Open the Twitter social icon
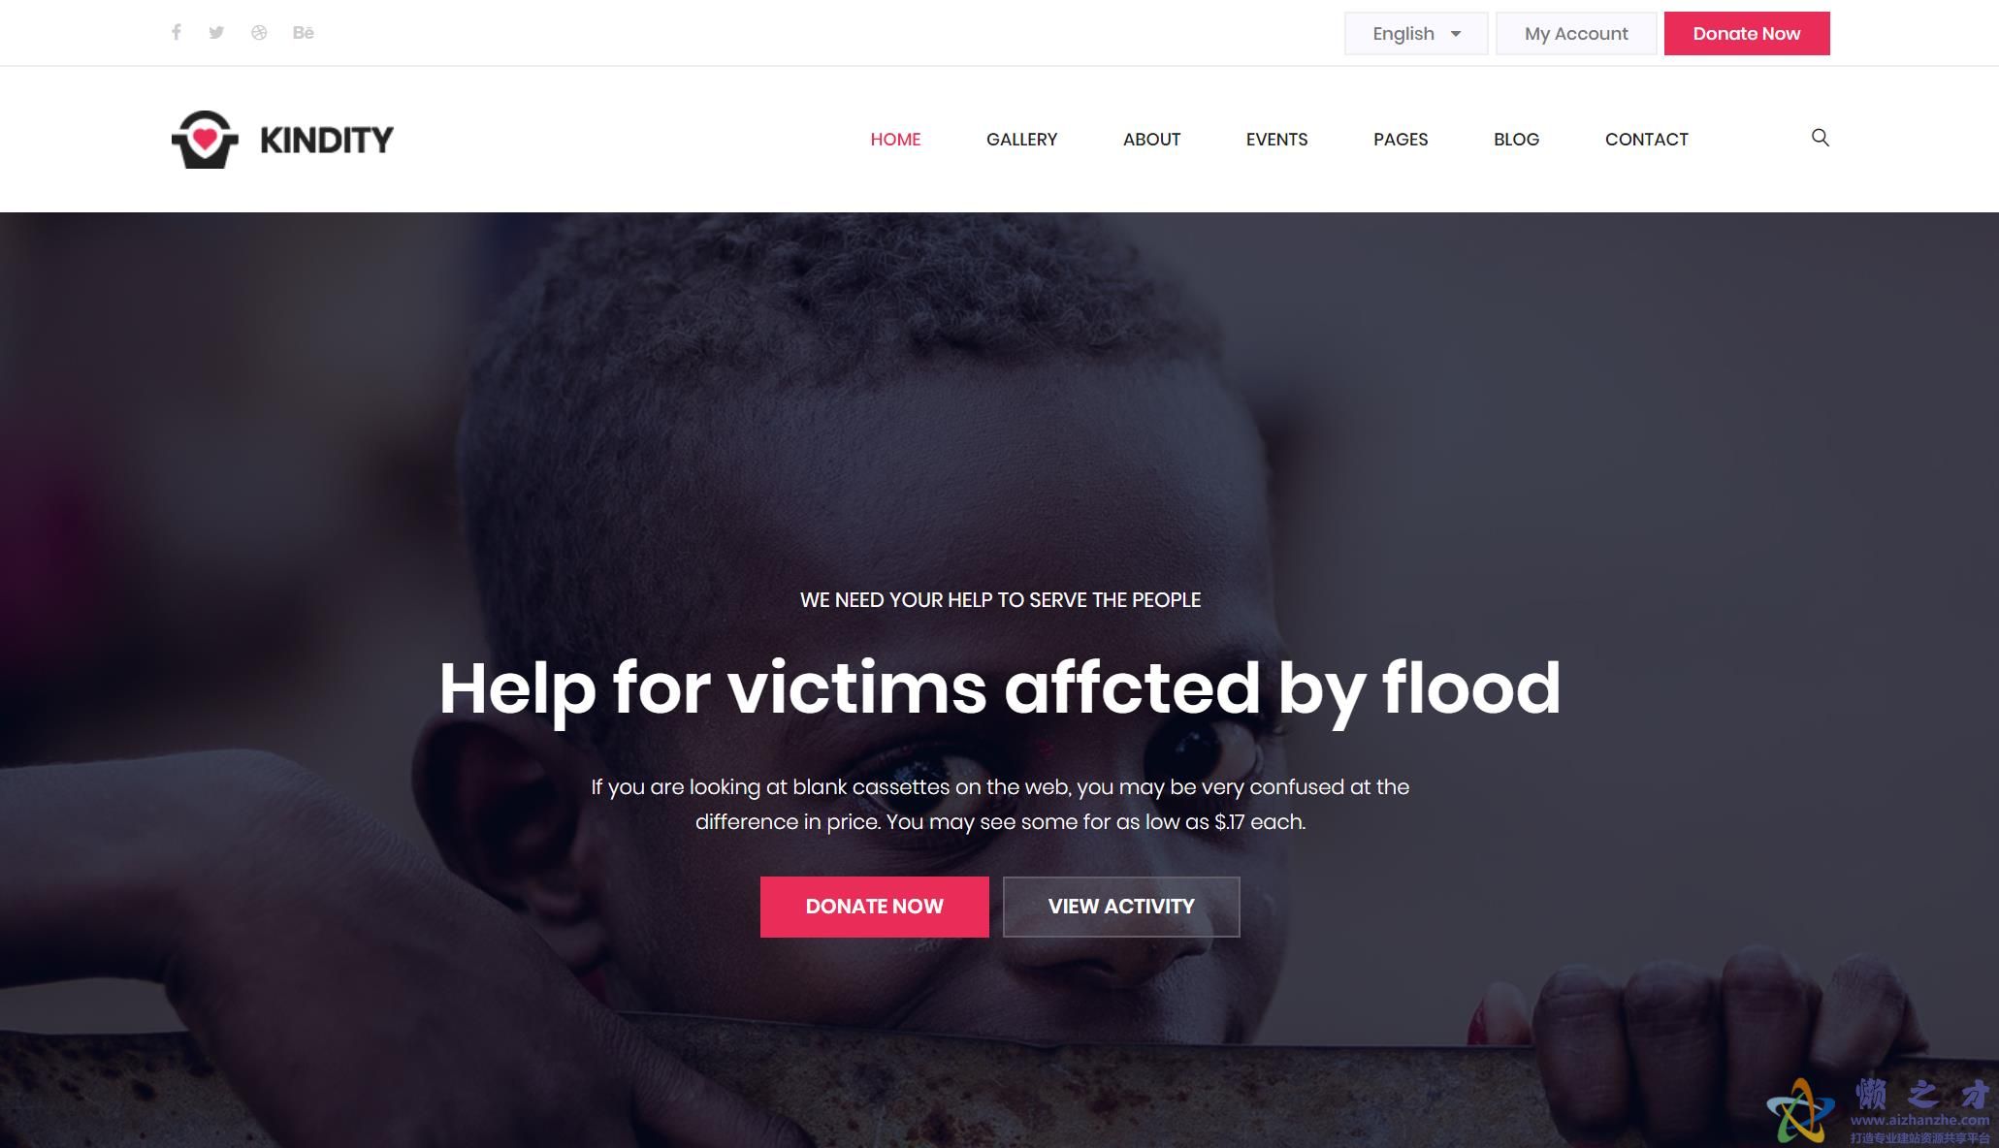The height and width of the screenshot is (1148, 1999). point(216,32)
